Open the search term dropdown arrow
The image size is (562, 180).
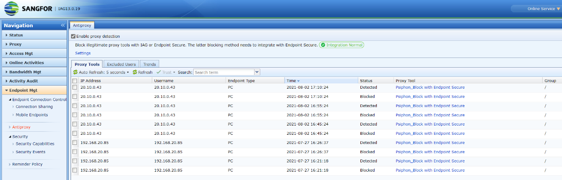pyautogui.click(x=257, y=72)
